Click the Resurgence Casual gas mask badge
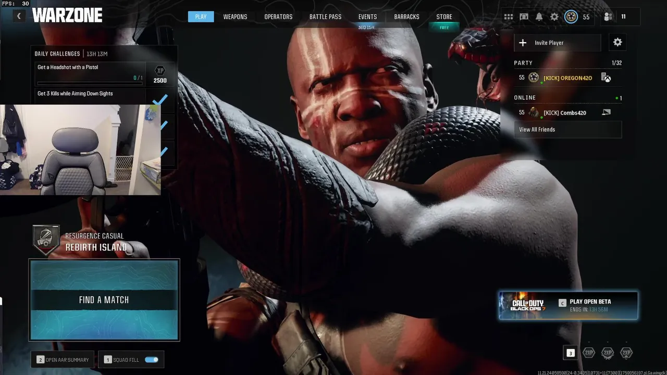 (x=45, y=240)
